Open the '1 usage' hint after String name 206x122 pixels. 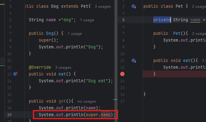tap(87, 20)
